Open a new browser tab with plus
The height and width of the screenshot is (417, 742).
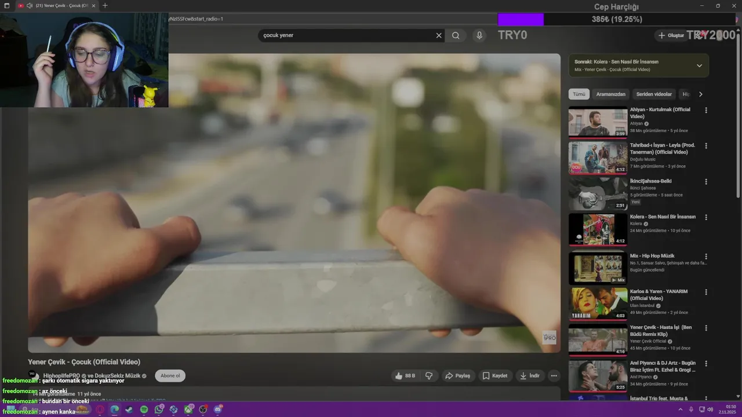pyautogui.click(x=105, y=6)
